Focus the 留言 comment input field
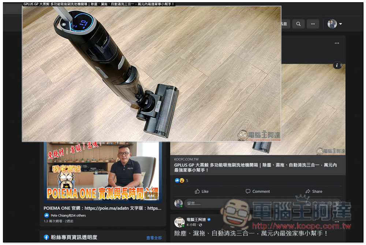Viewport: 366px width, 245px height. (x=262, y=203)
